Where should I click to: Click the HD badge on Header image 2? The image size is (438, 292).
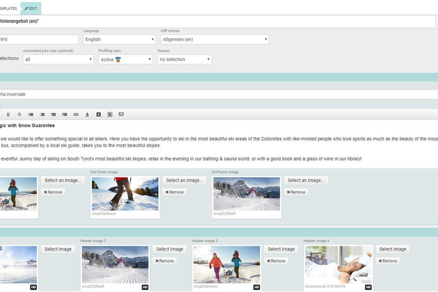(145, 287)
